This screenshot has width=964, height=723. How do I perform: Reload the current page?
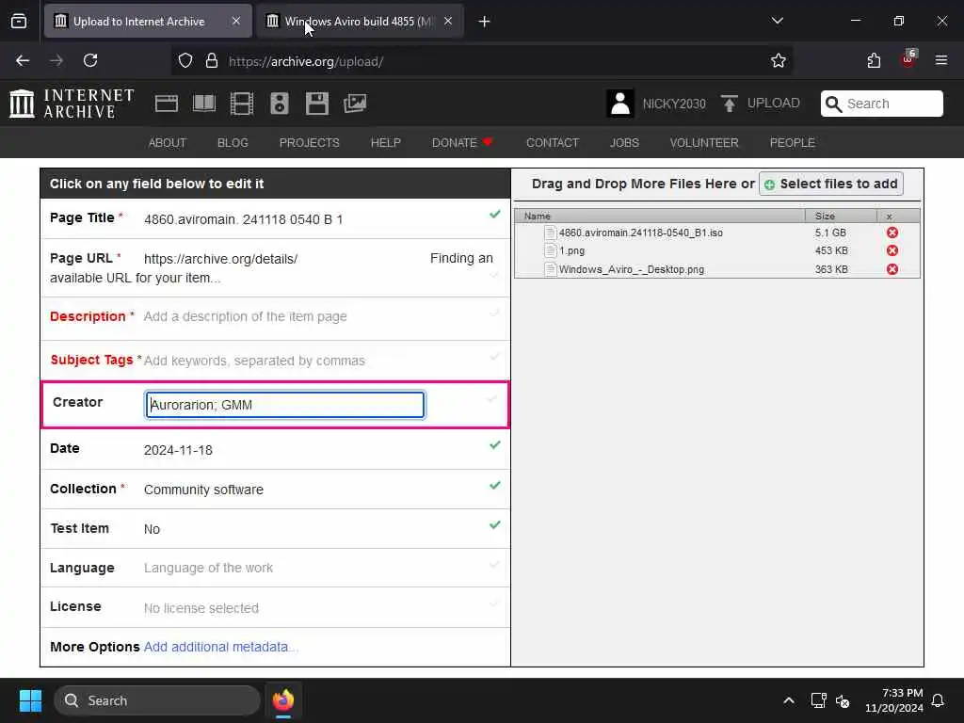tap(90, 61)
